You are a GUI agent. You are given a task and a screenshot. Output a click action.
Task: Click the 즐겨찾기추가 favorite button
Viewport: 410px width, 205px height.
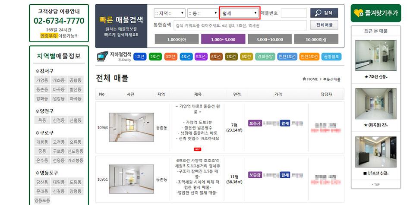tap(375, 13)
